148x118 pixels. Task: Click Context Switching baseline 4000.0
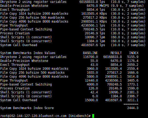click(92, 84)
